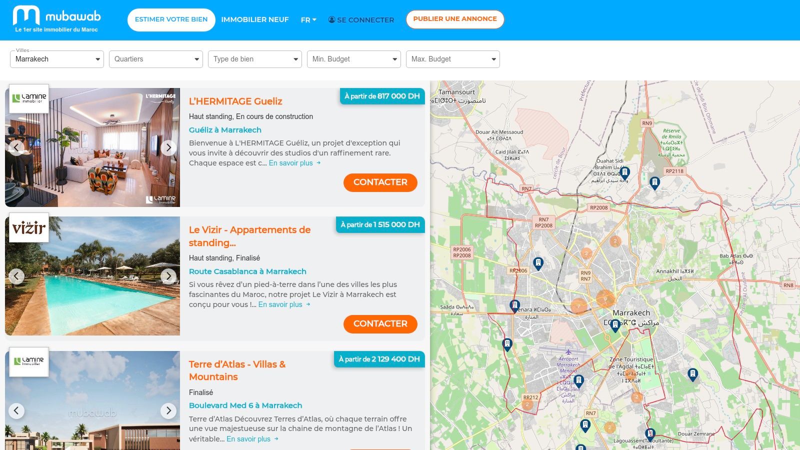This screenshot has height=450, width=800.
Task: Show next photo of Terre d'Atlas listing
Action: pos(168,410)
